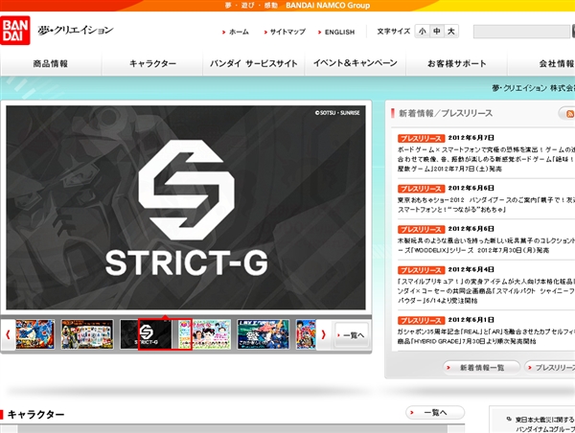Open the サイトマップ link
This screenshot has width=575, height=433.
(x=285, y=32)
